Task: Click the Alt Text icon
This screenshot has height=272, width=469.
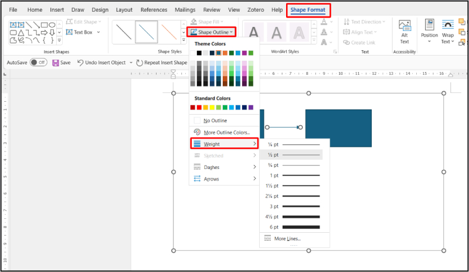Action: pyautogui.click(x=405, y=26)
